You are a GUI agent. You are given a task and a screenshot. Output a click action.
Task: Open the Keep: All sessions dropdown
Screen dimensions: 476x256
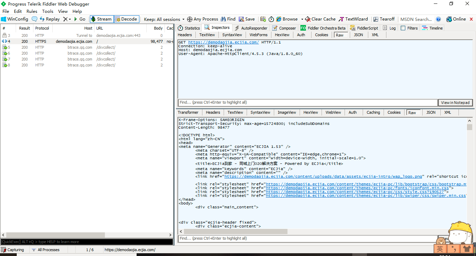pyautogui.click(x=164, y=19)
